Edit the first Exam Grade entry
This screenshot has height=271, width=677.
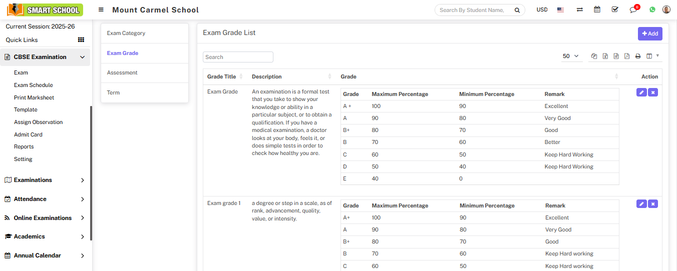[641, 92]
